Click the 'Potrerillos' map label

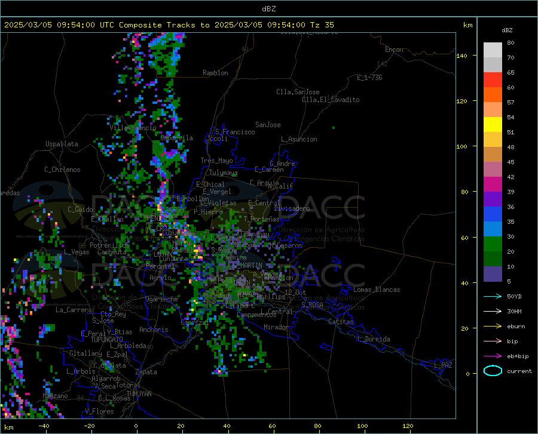click(109, 245)
